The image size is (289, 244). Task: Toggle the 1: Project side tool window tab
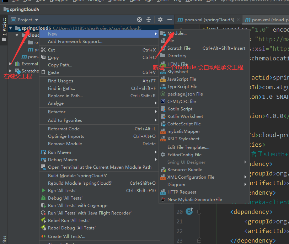click(x=4, y=28)
